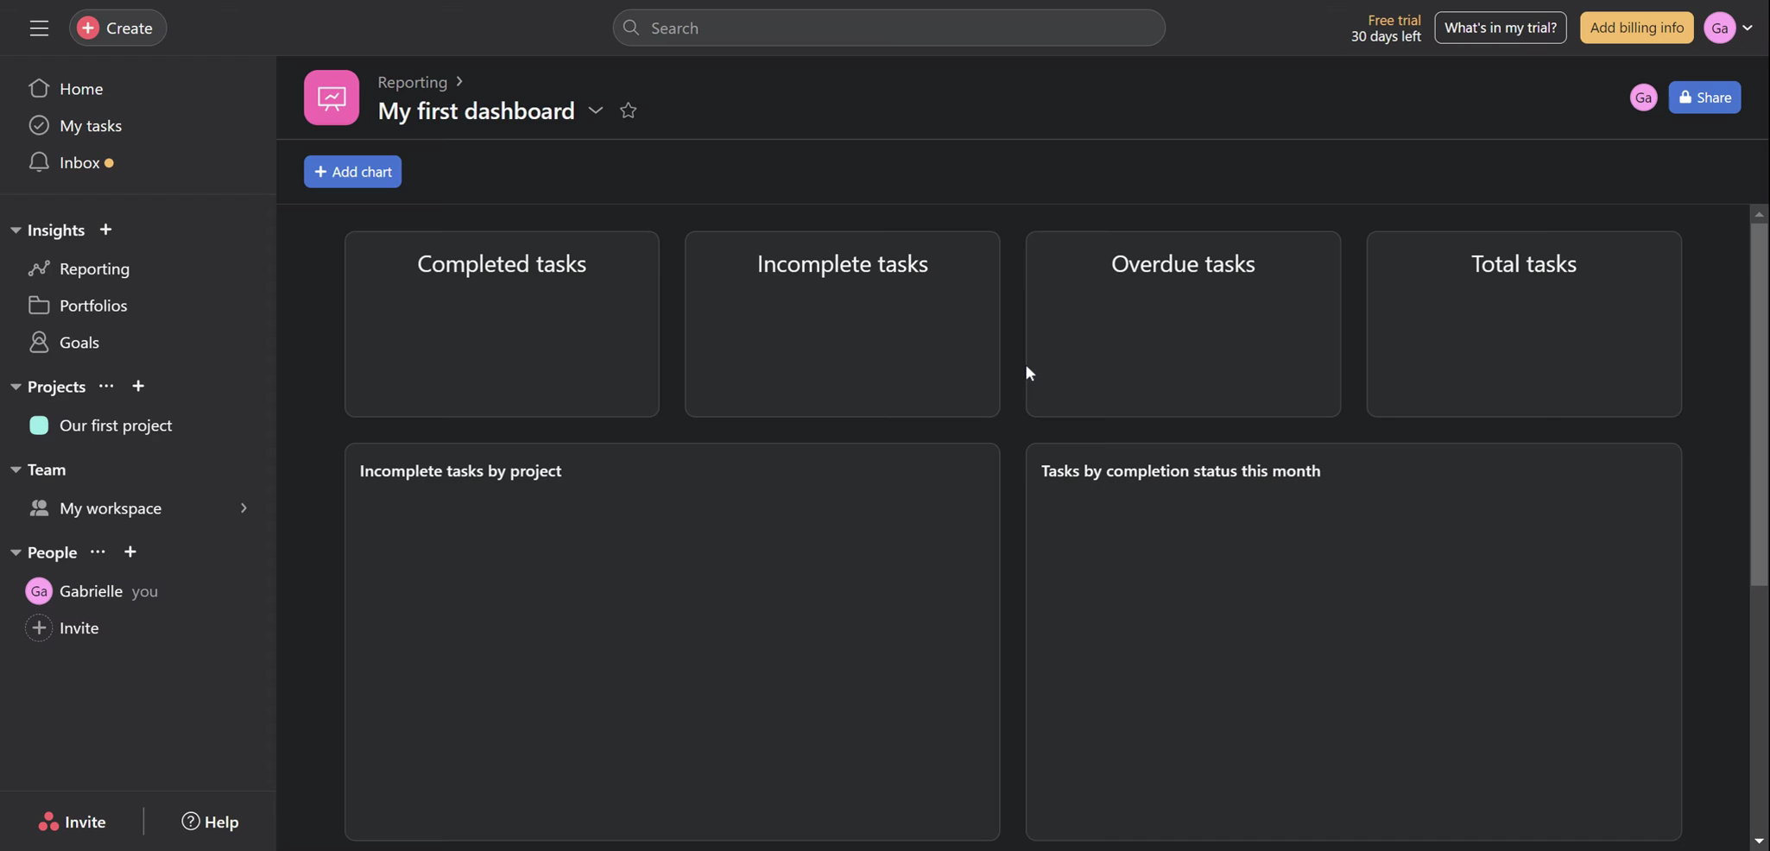Click Add chart
This screenshot has width=1770, height=851.
click(x=352, y=172)
